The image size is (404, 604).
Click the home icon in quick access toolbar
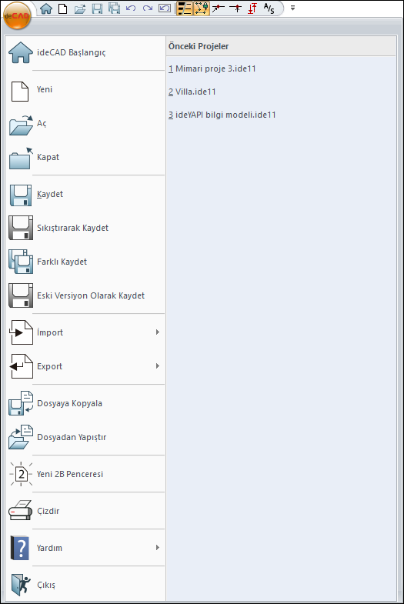click(46, 8)
